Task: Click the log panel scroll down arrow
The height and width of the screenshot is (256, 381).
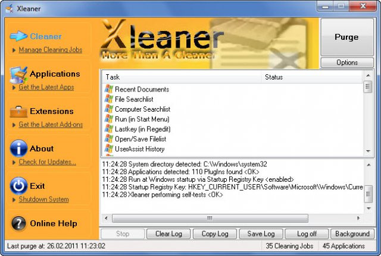Action: (368, 208)
